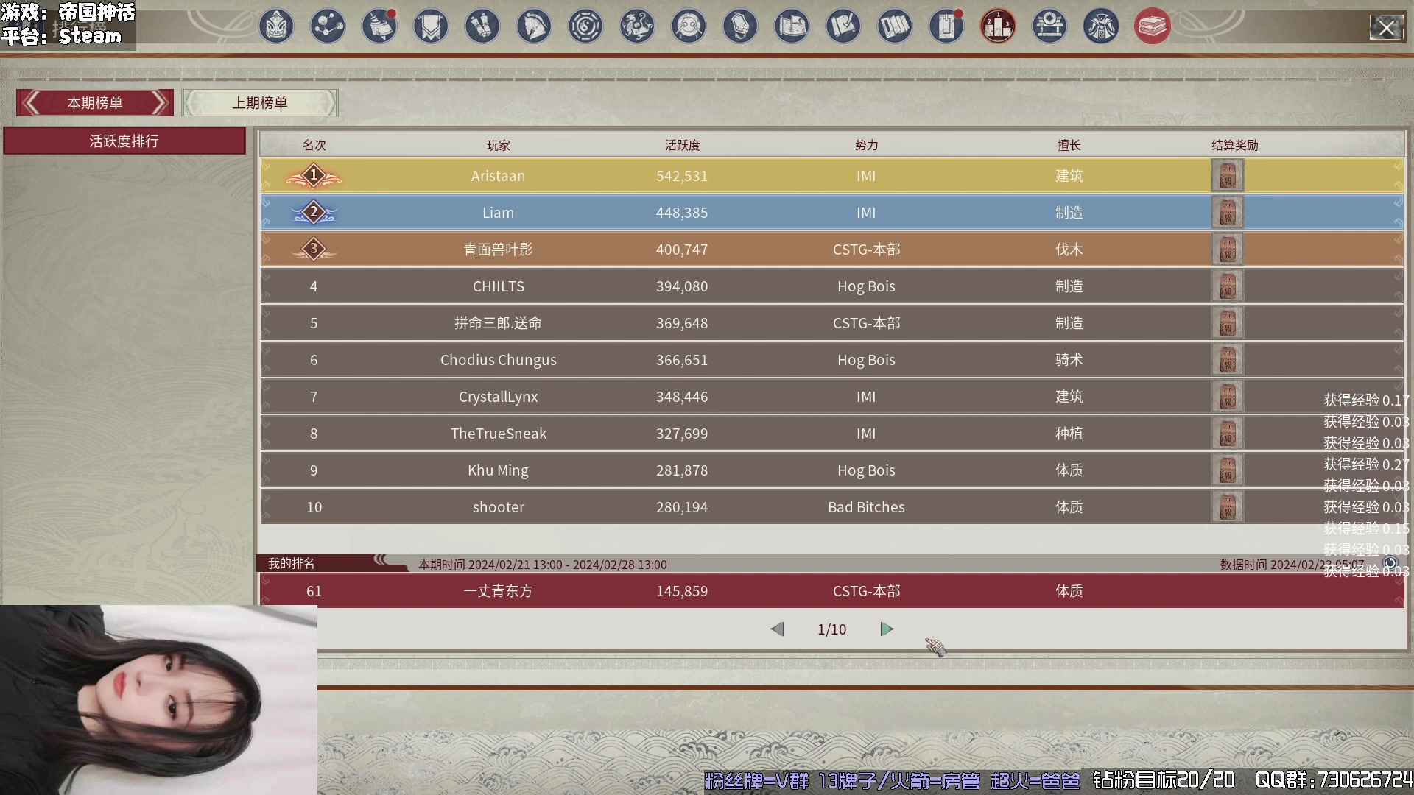The image size is (1414, 795).
Task: Open the banner flag icon
Action: point(431,26)
